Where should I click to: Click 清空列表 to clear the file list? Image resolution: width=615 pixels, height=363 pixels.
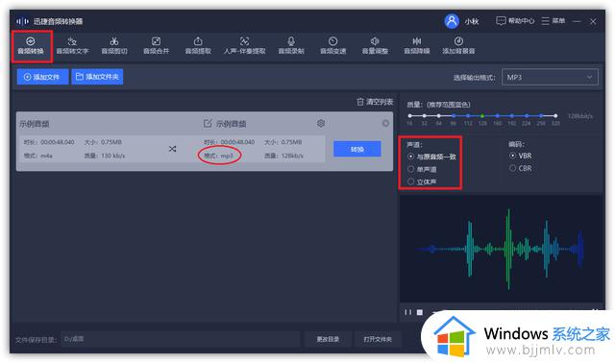pos(375,102)
